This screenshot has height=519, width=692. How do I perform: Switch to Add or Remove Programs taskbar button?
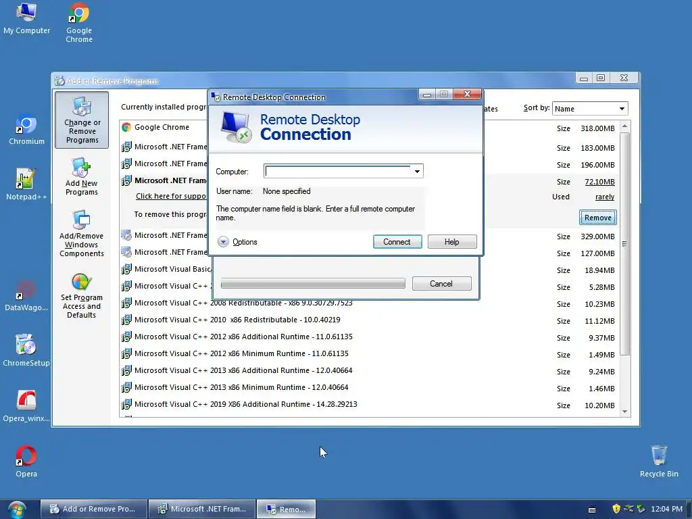(x=93, y=509)
